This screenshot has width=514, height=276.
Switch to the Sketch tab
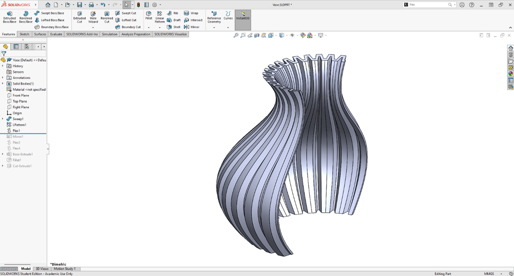24,34
